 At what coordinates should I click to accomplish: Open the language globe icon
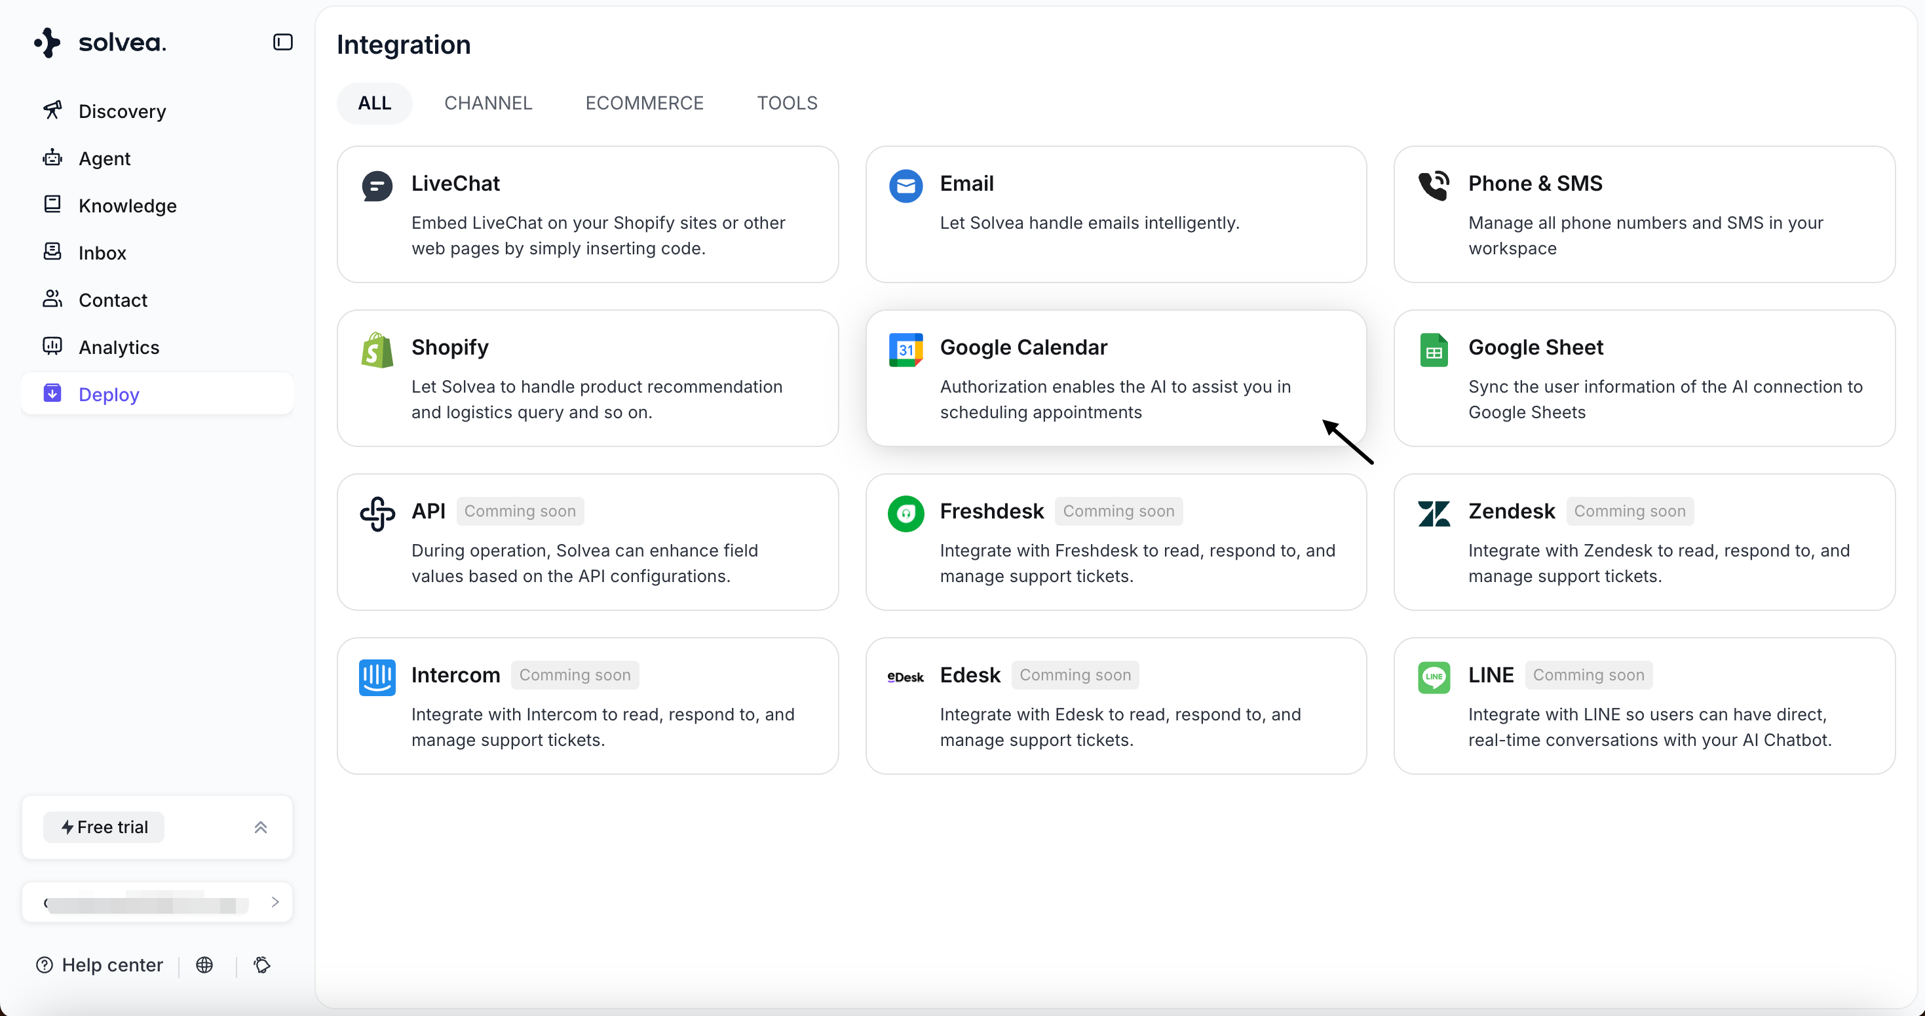[x=204, y=965]
